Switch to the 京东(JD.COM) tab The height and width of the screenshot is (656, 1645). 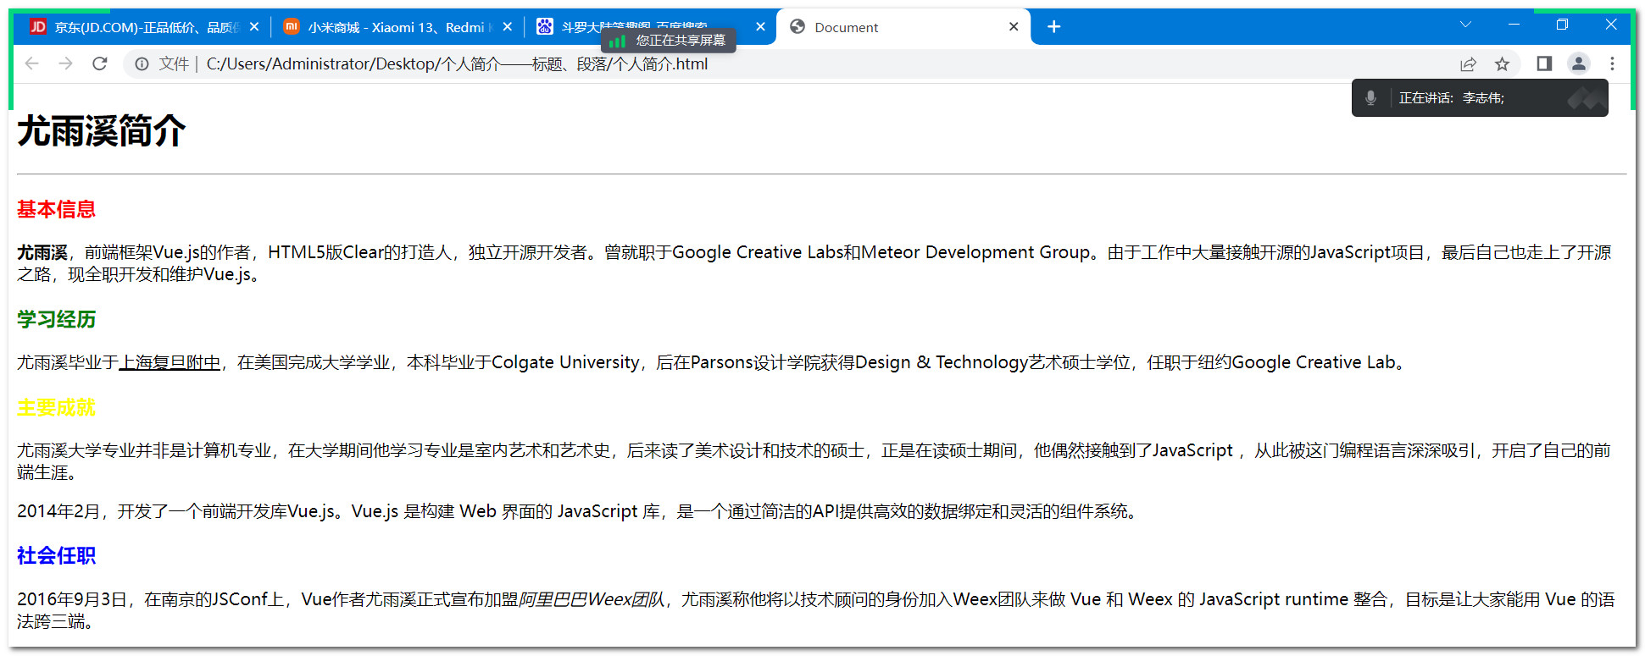pos(142,27)
